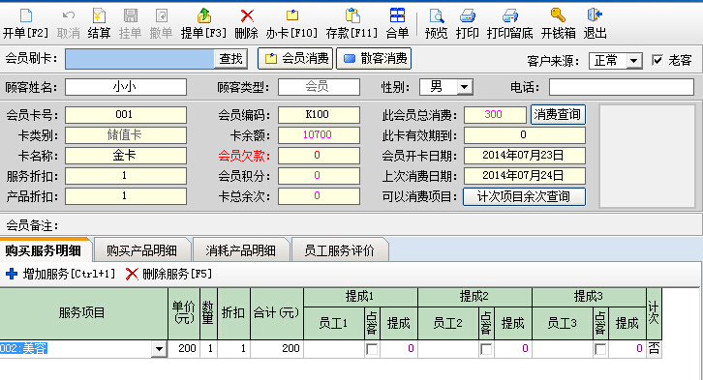The height and width of the screenshot is (380, 703).
Task: Expand the 服务项目 002:美容 dropdown
Action: [159, 349]
